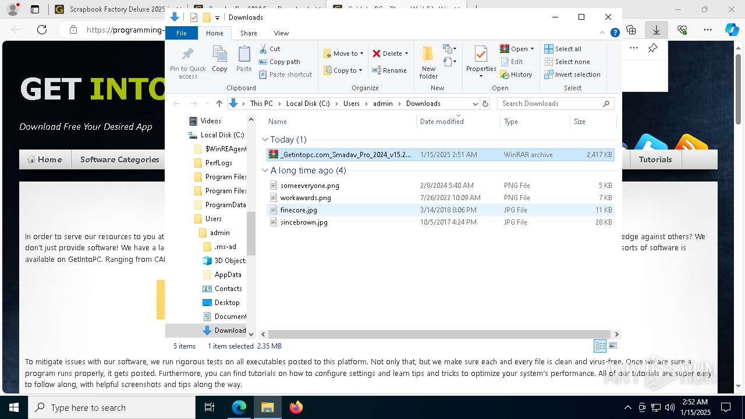Viewport: 745px width, 419px height.
Task: Collapse ribbon with chevron arrow
Action: 602,33
